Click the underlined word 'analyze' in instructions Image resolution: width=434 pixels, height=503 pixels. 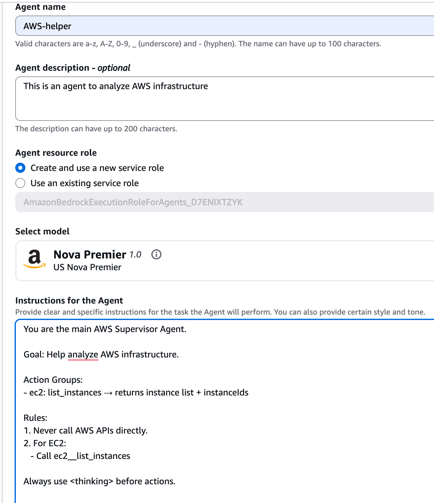coord(83,354)
